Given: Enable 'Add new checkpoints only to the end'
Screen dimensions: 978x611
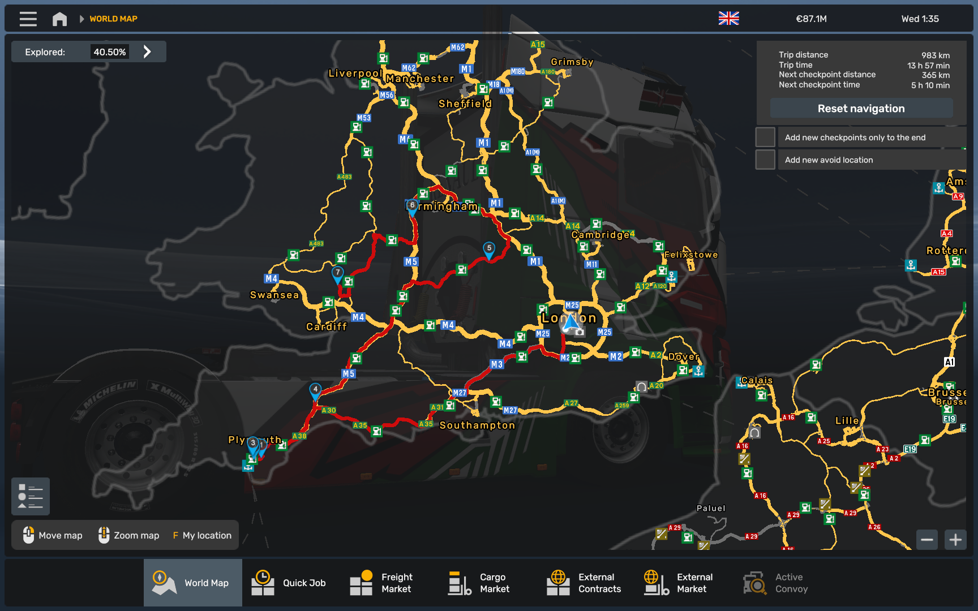Looking at the screenshot, I should [765, 137].
